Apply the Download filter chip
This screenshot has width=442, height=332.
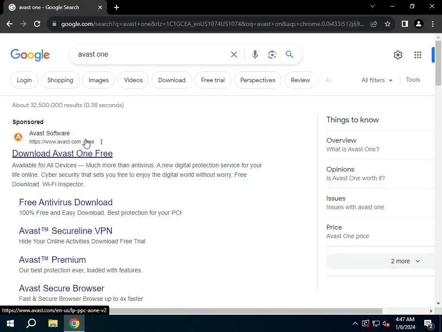[172, 80]
